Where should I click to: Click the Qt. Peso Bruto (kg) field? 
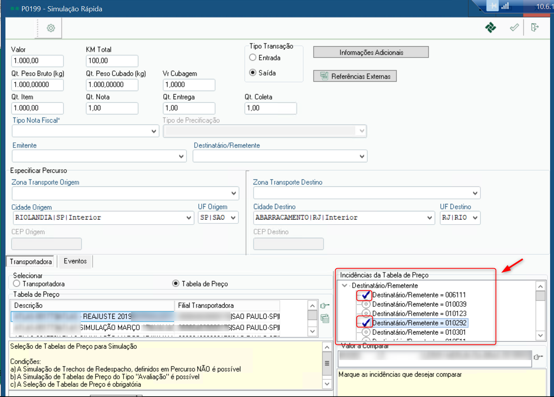click(37, 84)
